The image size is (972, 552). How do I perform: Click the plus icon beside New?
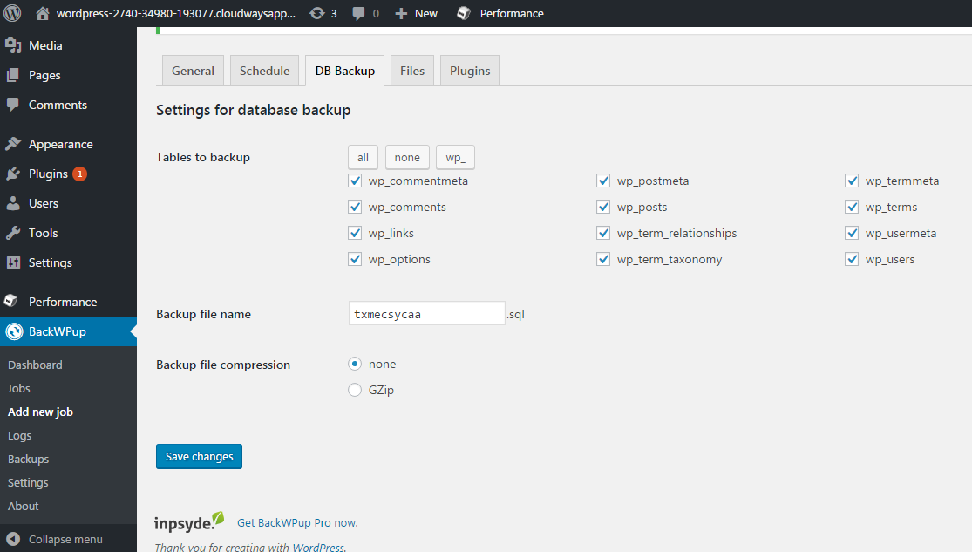click(401, 14)
